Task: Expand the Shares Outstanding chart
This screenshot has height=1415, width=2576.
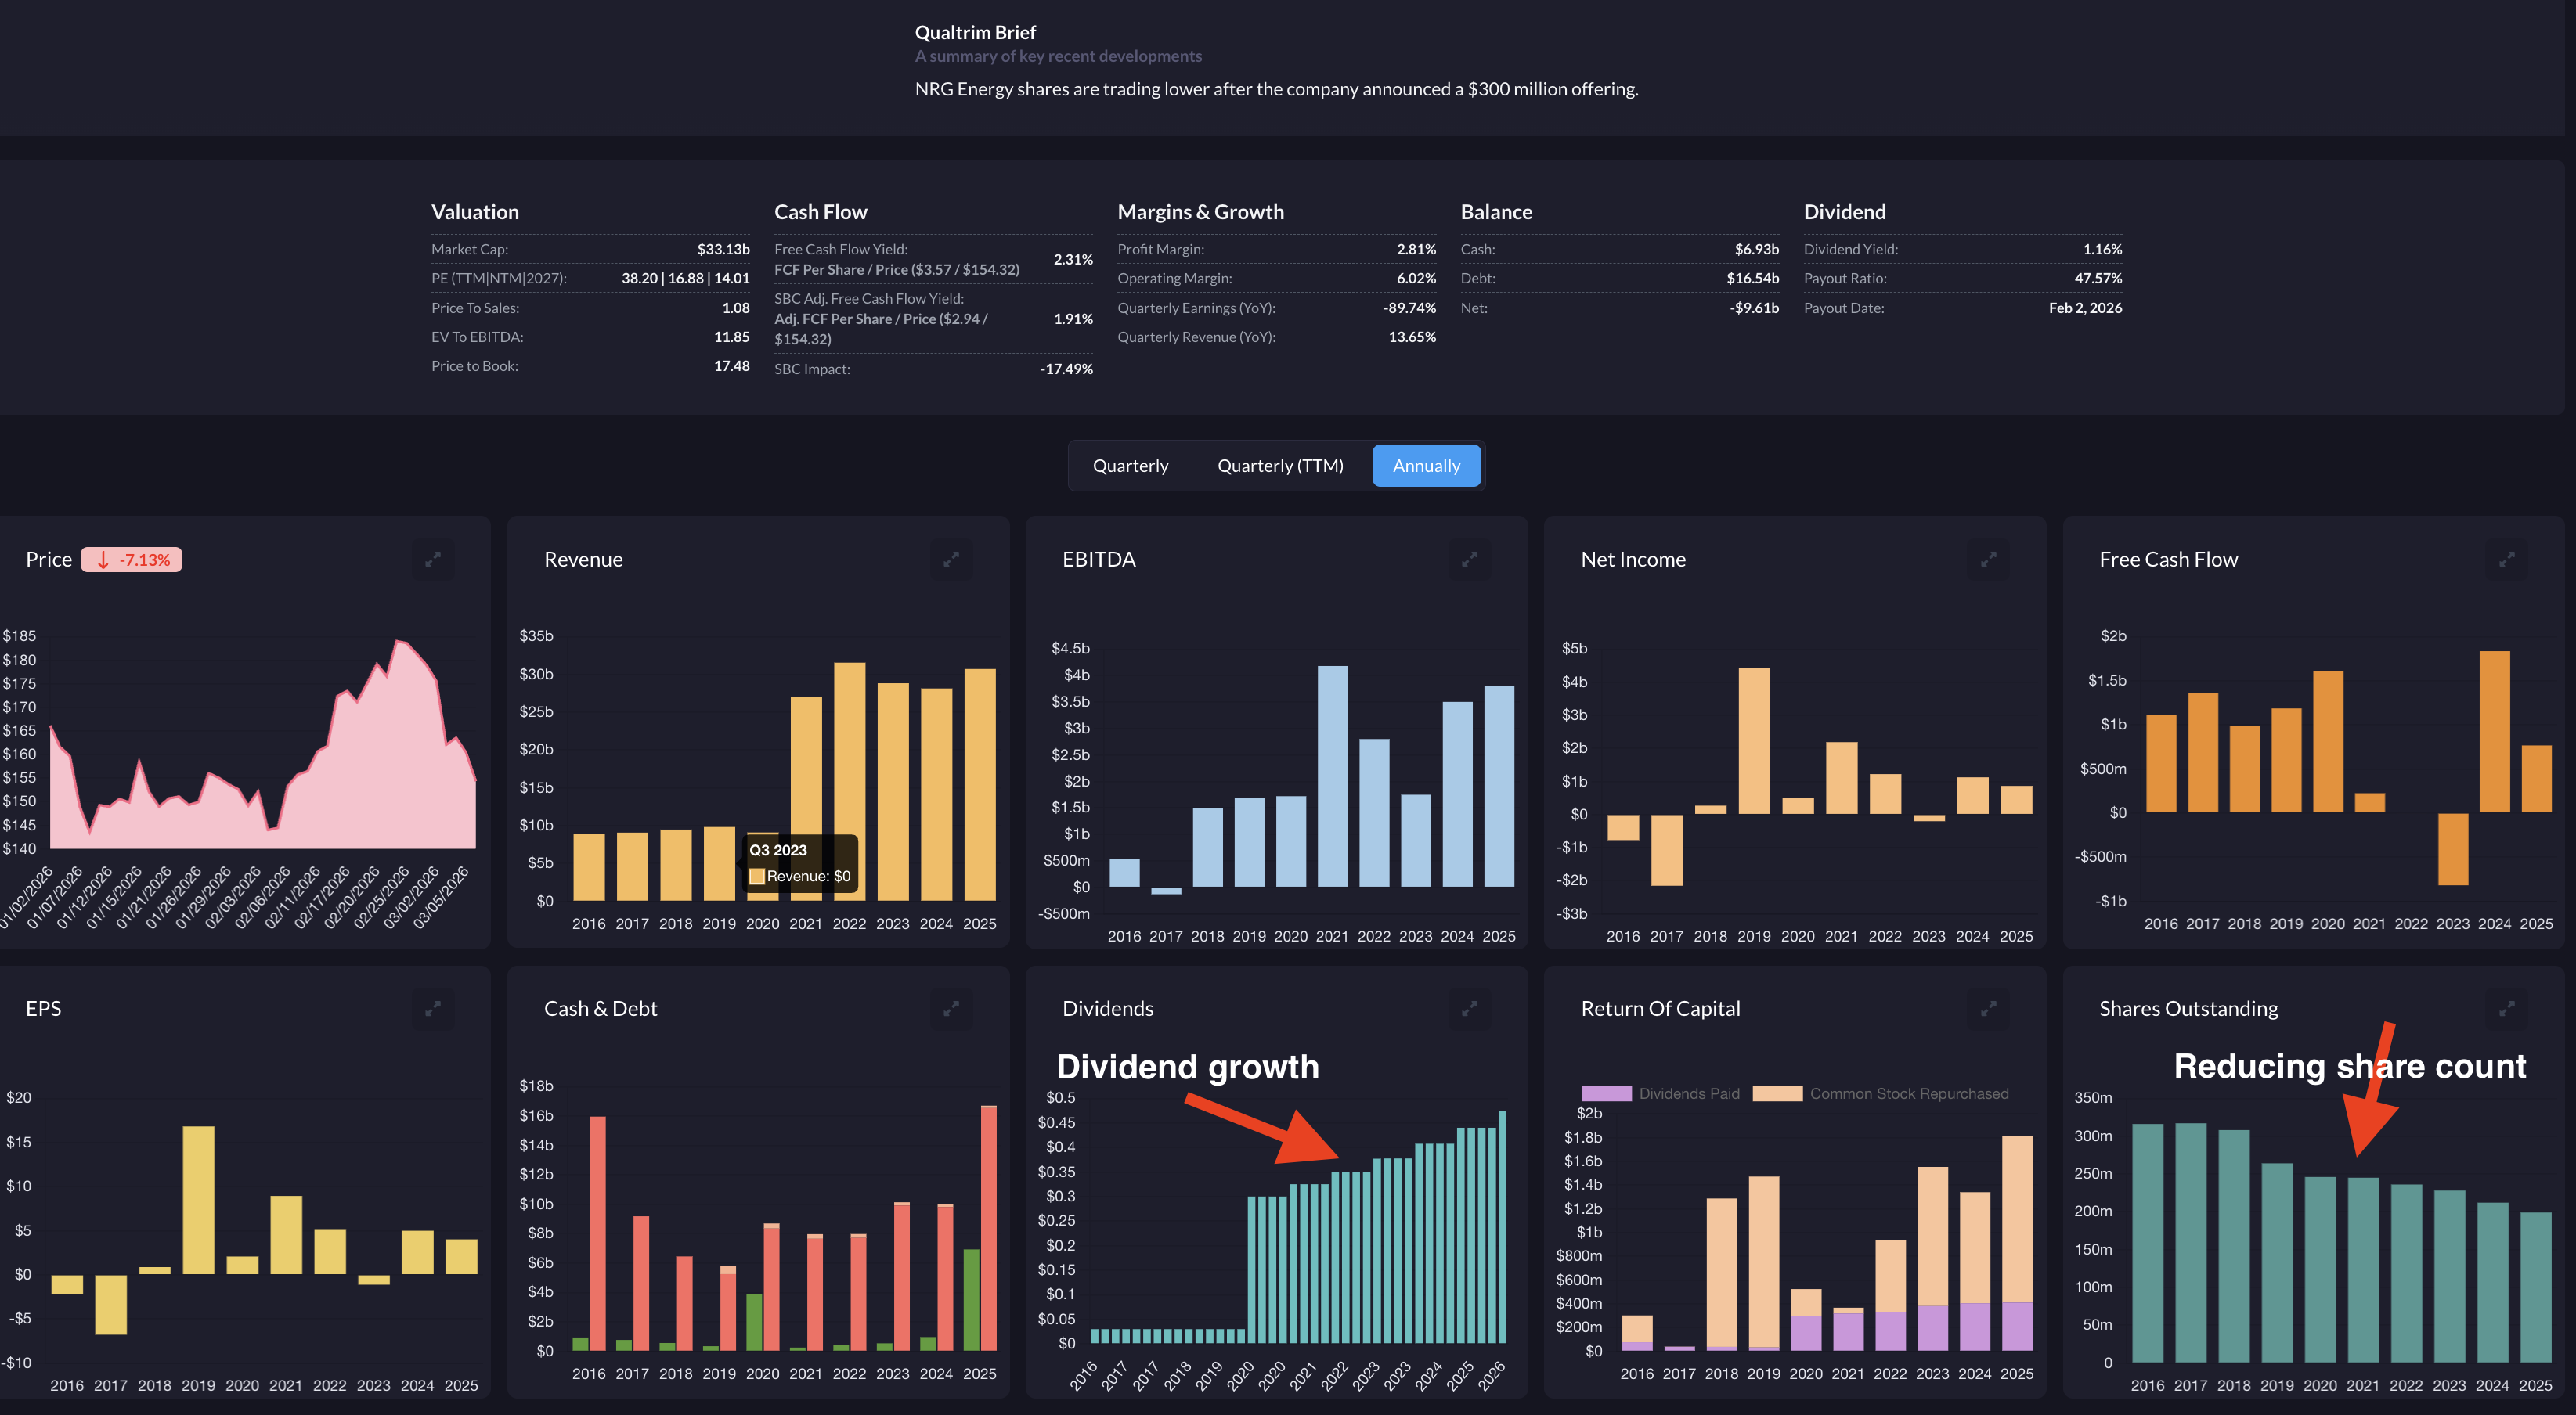Action: coord(2506,1010)
